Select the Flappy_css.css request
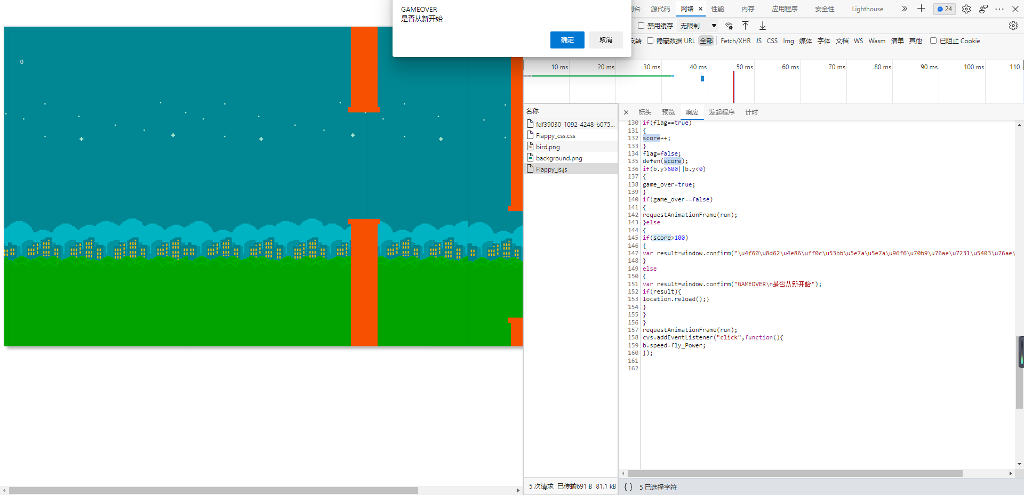The height and width of the screenshot is (495, 1024). click(x=571, y=135)
